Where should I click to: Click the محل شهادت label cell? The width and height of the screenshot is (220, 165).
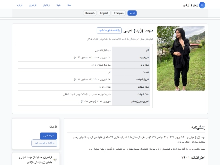pos(131,87)
